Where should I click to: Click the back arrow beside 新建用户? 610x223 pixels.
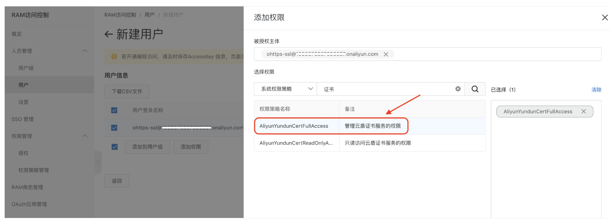[108, 34]
